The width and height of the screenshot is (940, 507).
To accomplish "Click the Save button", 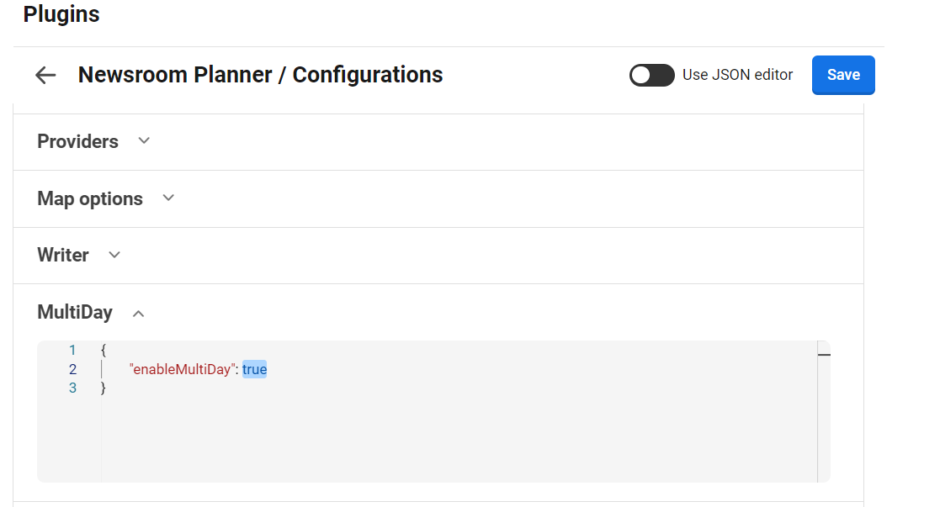I will tap(842, 75).
